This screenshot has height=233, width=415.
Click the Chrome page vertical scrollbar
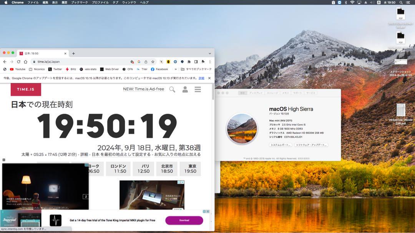click(213, 92)
